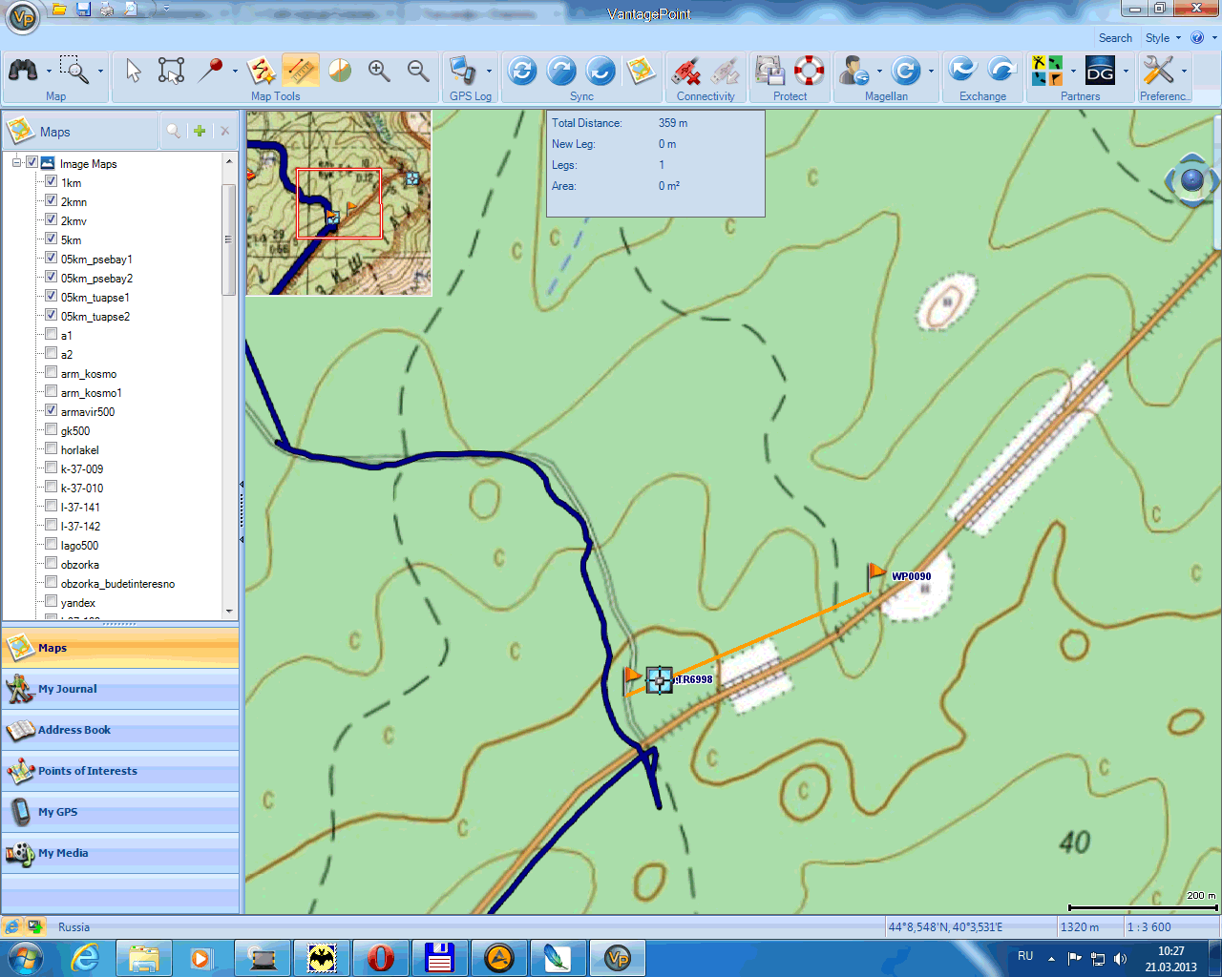Open the My Journal panel tab
1222x977 pixels.
pos(67,689)
